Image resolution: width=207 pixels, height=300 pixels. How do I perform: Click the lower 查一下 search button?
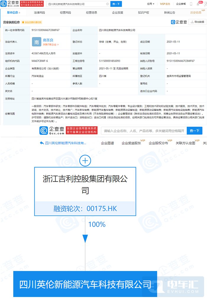(x=195, y=131)
